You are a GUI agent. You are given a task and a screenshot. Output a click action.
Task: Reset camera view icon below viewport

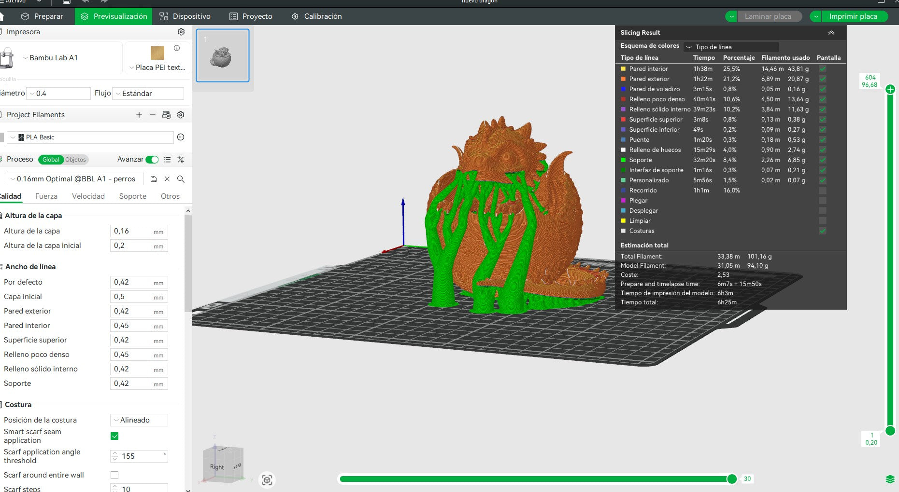[x=267, y=480]
